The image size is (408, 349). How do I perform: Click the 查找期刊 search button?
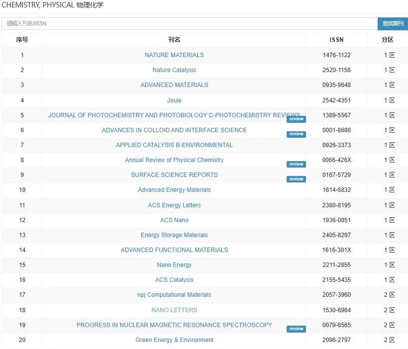click(393, 24)
